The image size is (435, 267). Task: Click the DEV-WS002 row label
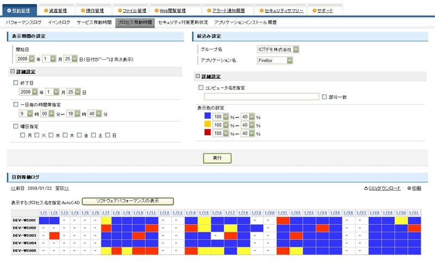(x=24, y=228)
